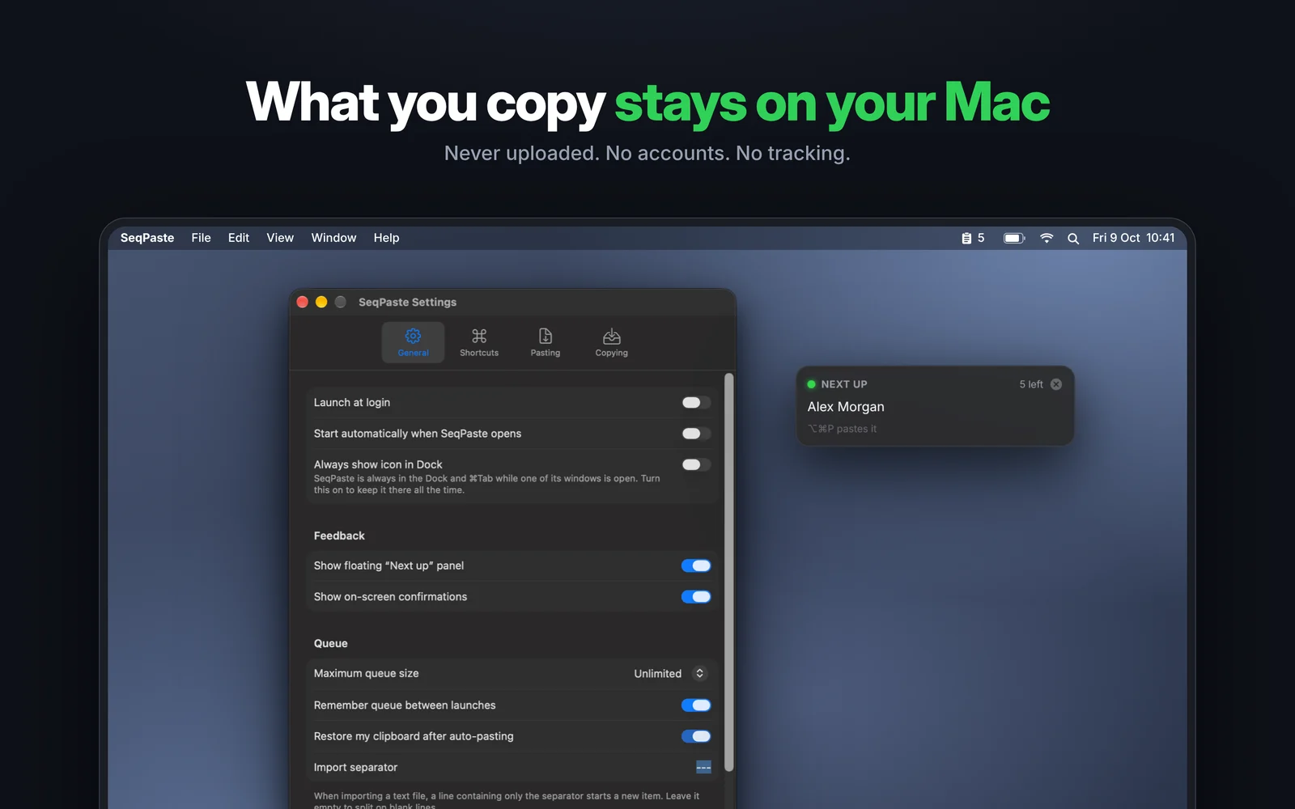The width and height of the screenshot is (1295, 809).
Task: Click the Feedback section heading
Action: (x=339, y=536)
